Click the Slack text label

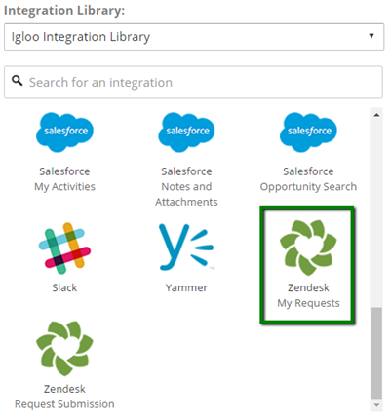click(x=64, y=287)
